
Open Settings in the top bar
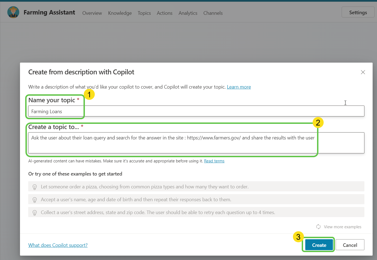click(358, 12)
